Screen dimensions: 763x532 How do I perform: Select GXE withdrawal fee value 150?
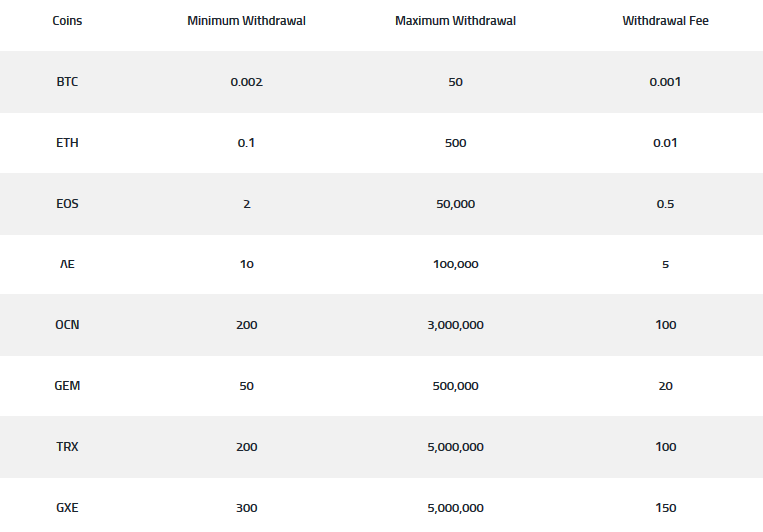666,508
